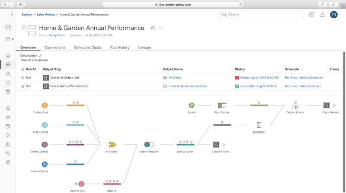Viewport: 346px width, 193px height.
Task: Click the Home icon in the sidebar
Action: [x=8, y=56]
